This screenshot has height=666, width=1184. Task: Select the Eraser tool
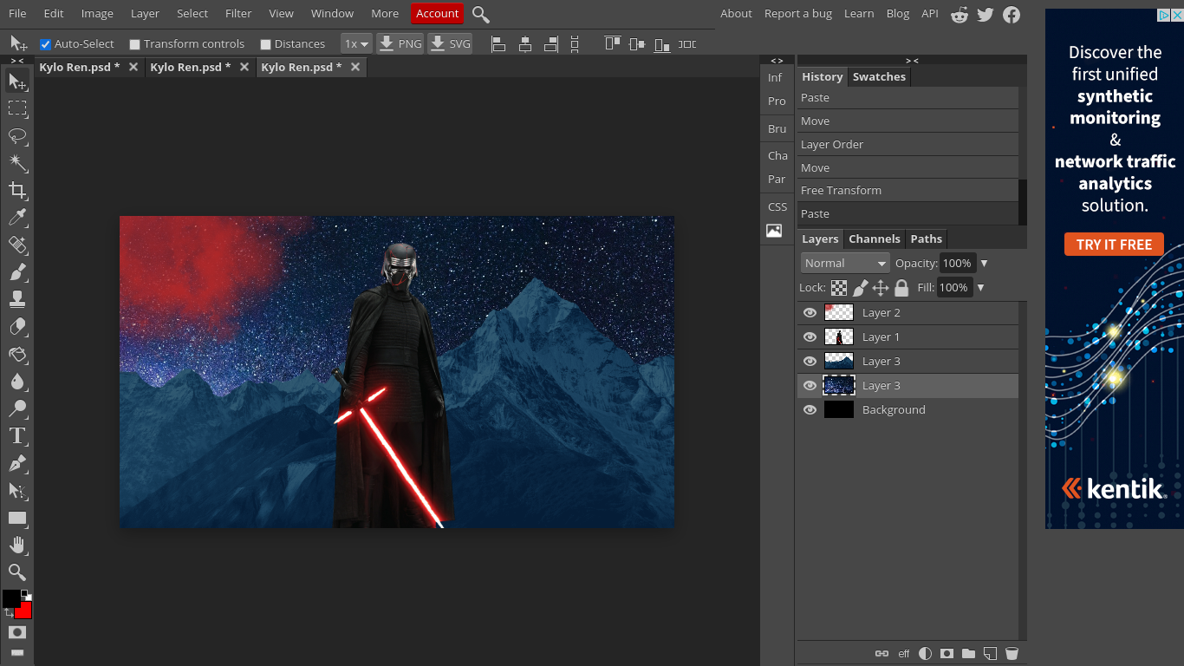(x=17, y=327)
